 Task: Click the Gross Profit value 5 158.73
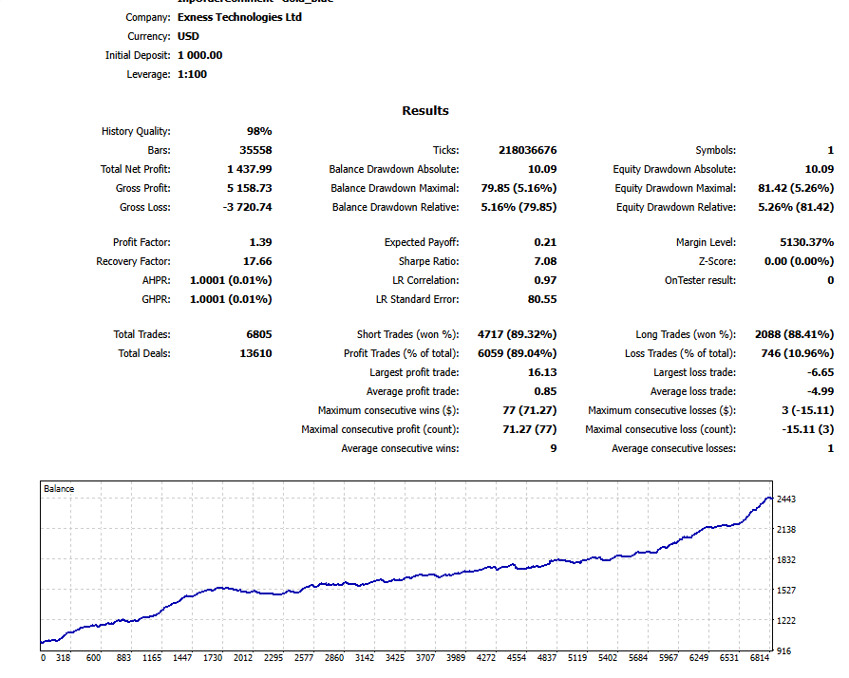(250, 188)
